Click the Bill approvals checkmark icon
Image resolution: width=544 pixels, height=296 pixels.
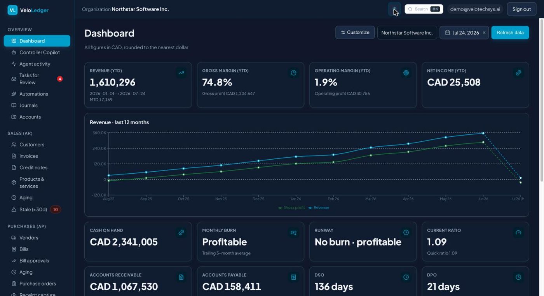[14, 261]
